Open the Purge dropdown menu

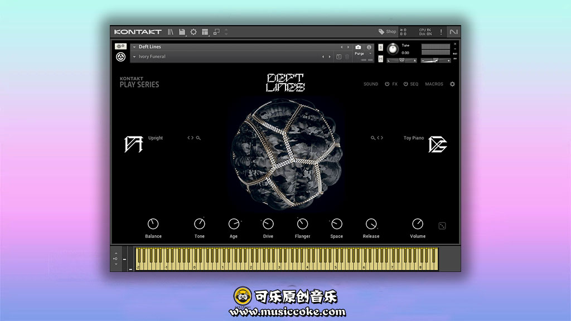(364, 53)
